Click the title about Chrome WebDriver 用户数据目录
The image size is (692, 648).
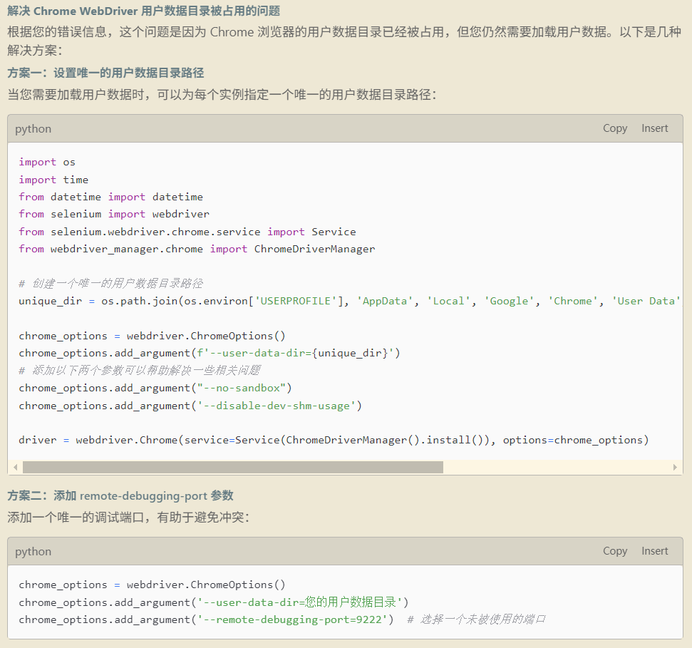[143, 11]
